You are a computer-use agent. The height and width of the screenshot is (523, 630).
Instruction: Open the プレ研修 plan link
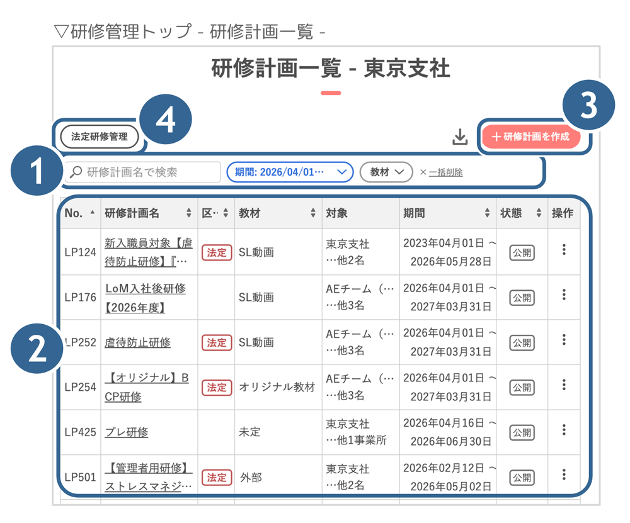(126, 432)
